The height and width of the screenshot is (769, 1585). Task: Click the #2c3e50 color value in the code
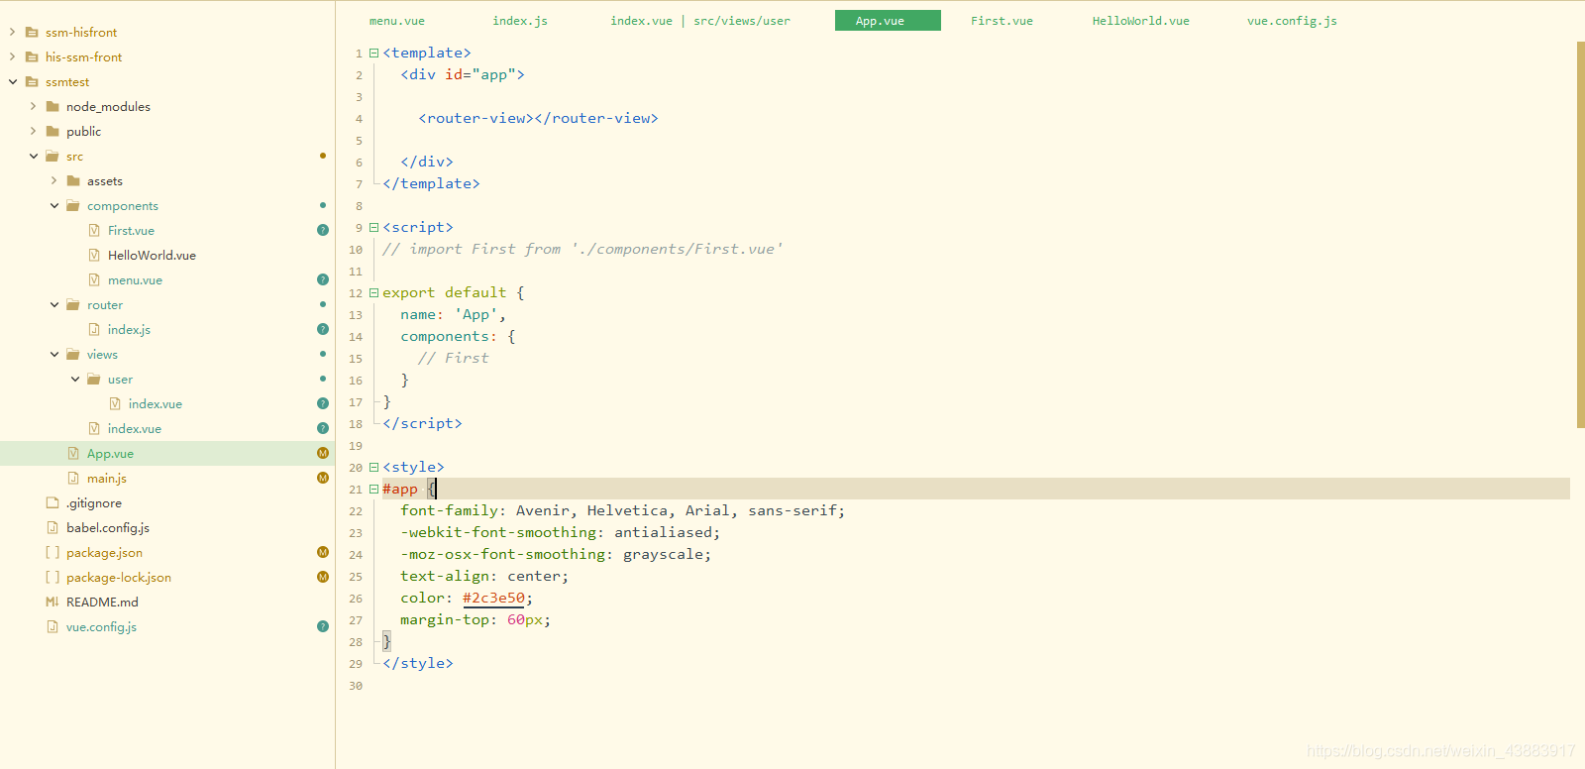pyautogui.click(x=493, y=599)
